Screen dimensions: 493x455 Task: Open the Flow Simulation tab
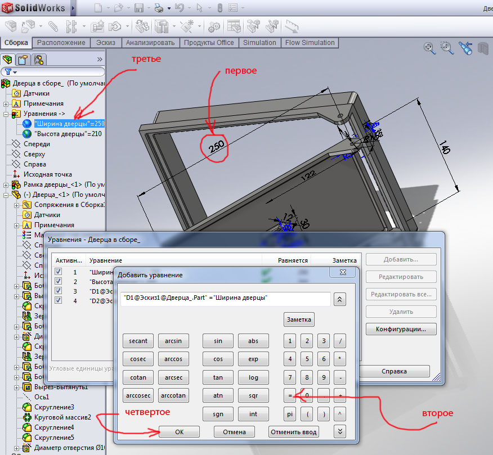click(310, 43)
